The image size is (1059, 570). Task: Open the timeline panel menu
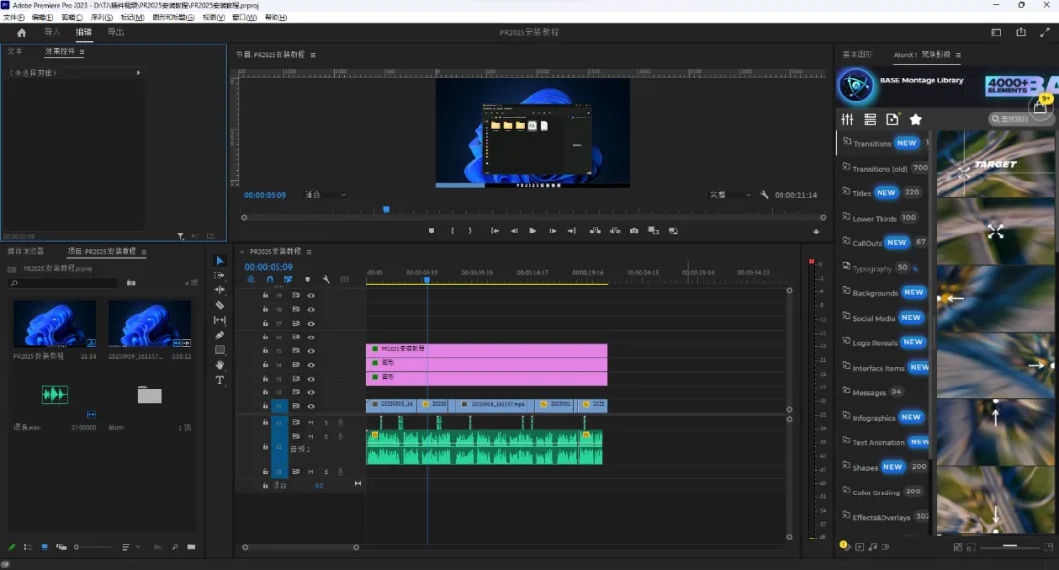pyautogui.click(x=309, y=252)
